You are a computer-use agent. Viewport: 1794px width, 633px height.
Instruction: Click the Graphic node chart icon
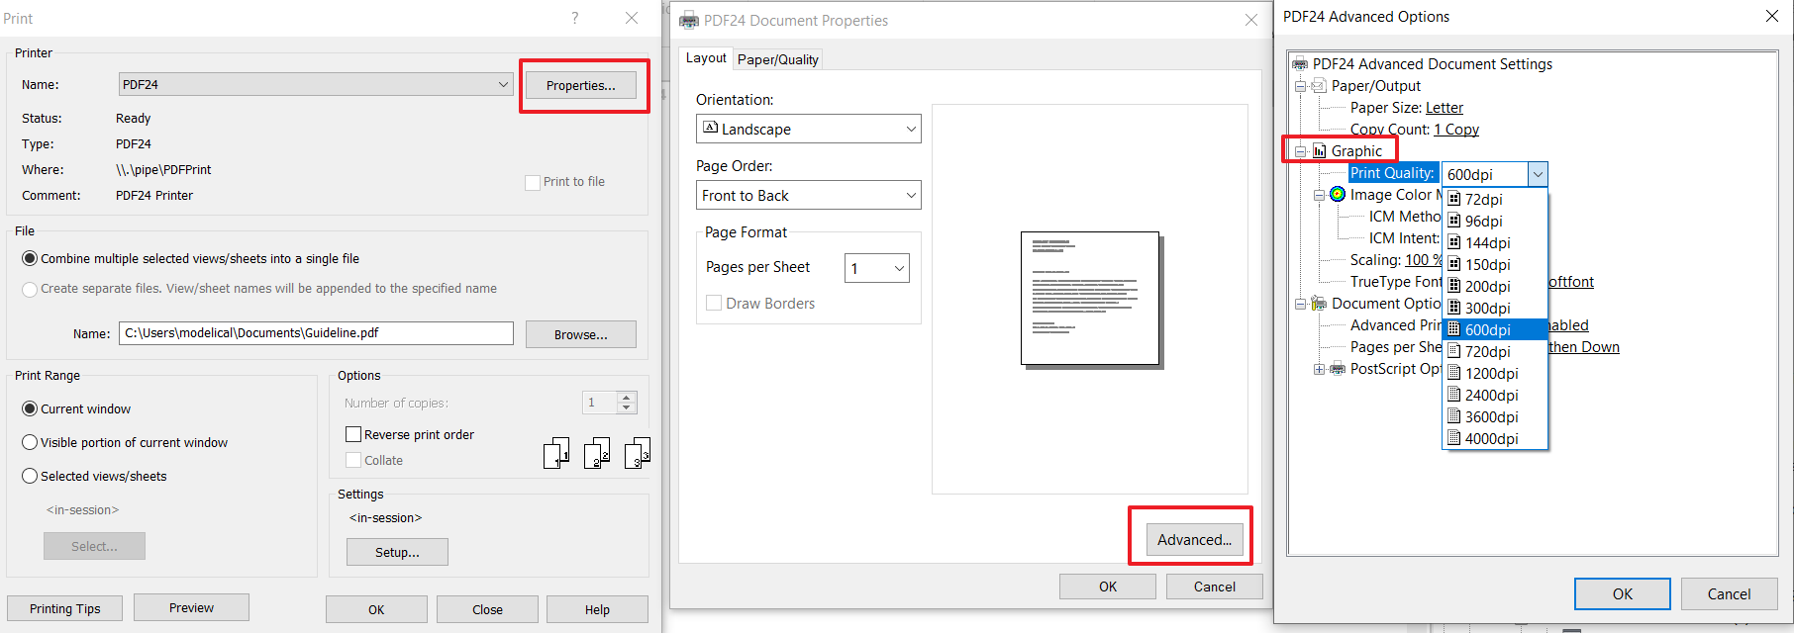pyautogui.click(x=1319, y=151)
